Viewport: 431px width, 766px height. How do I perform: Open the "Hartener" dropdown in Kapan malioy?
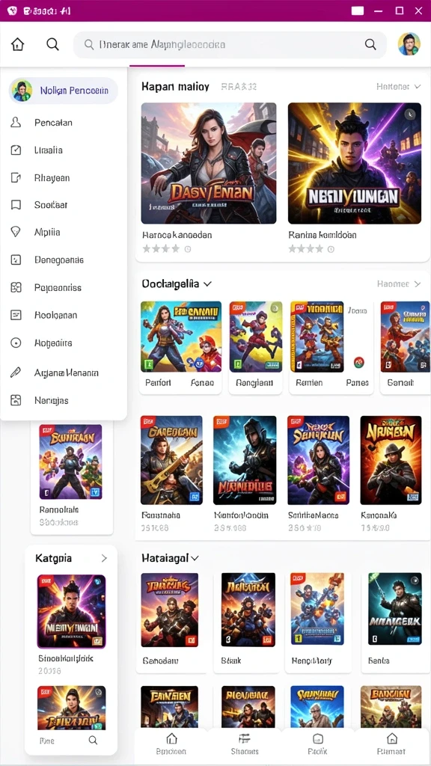tap(398, 87)
